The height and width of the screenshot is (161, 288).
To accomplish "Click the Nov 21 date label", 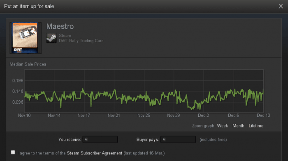I will coord(114,116).
